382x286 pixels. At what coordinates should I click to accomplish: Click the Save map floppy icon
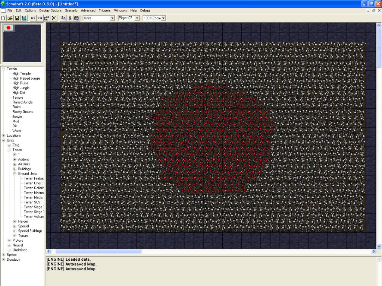(x=17, y=18)
